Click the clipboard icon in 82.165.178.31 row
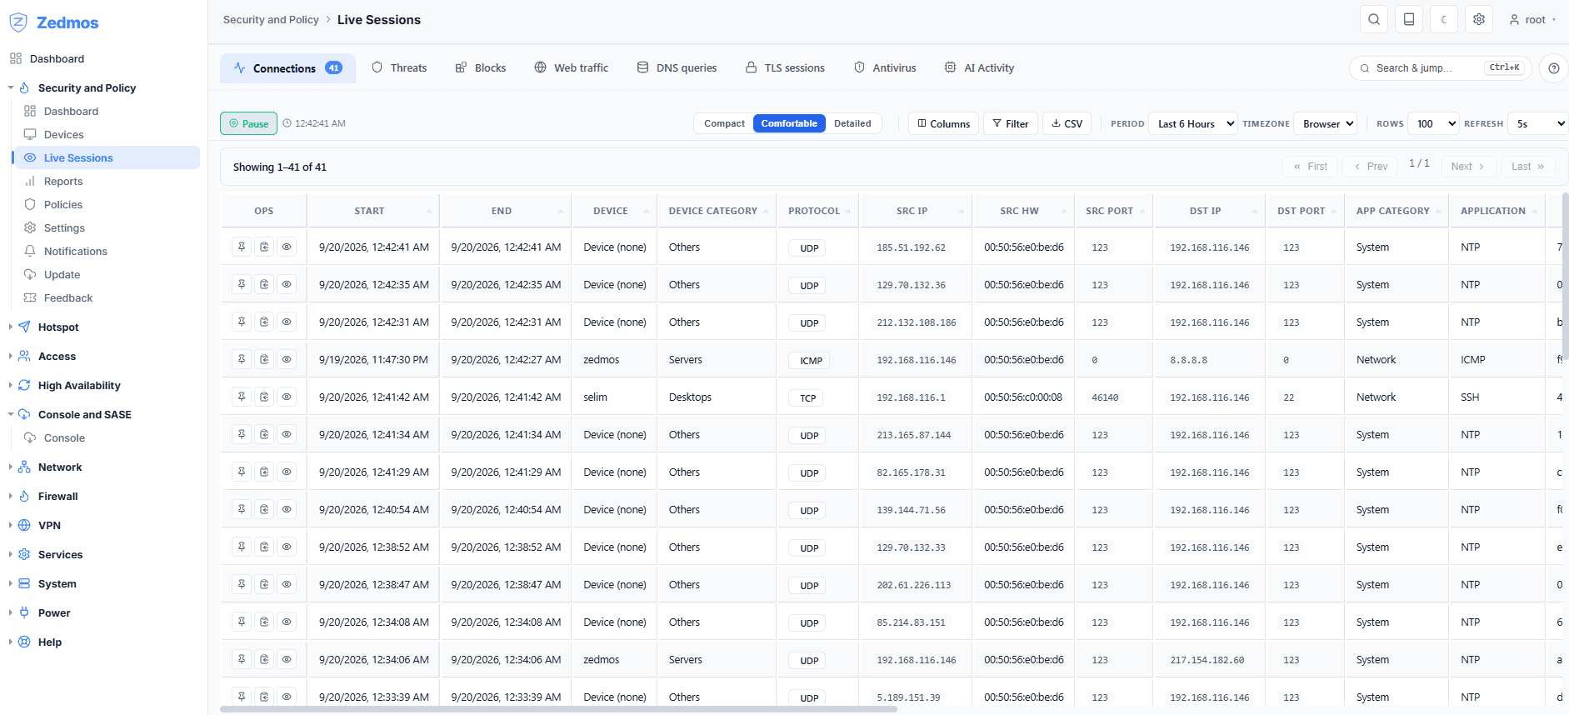The height and width of the screenshot is (715, 1569). (264, 472)
